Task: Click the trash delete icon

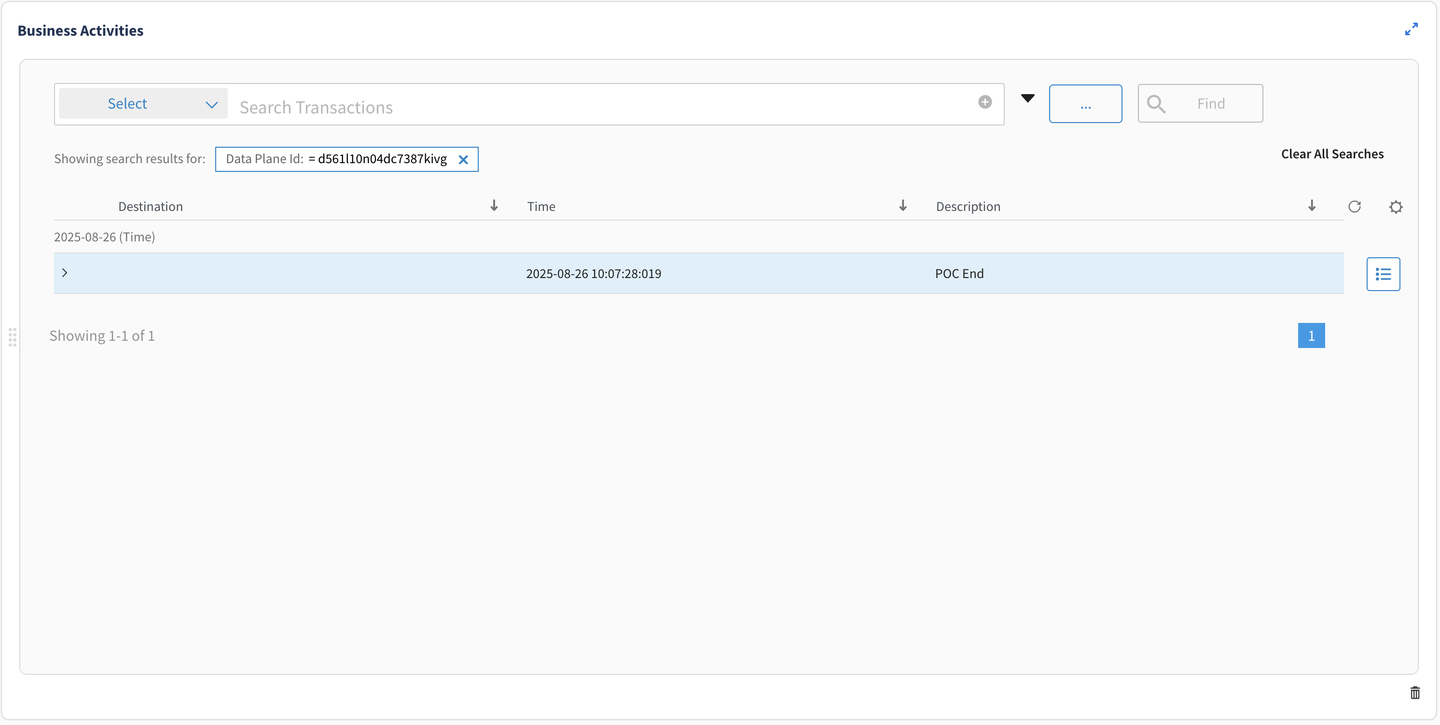Action: click(x=1415, y=693)
